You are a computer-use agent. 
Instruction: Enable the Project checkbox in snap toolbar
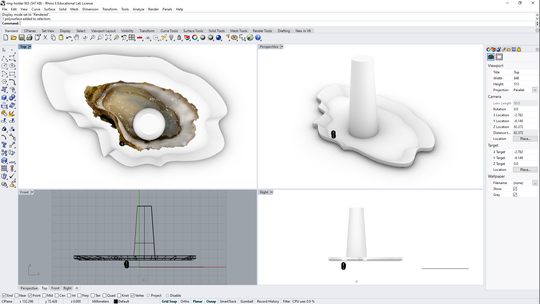[x=149, y=296]
